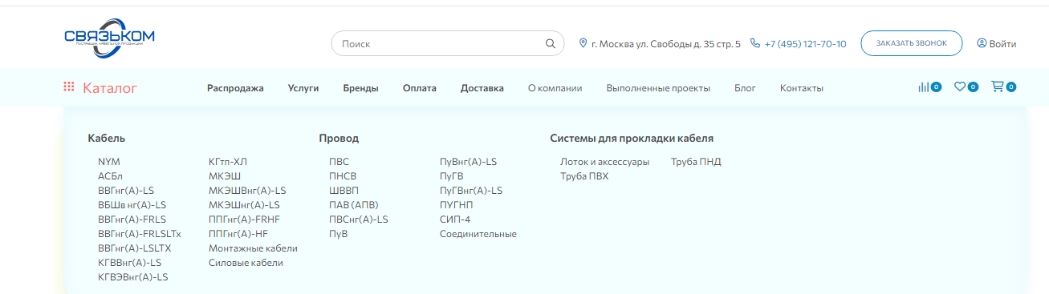Select КГВВнг(А)-LS cable
Viewport: 1049px width, 294px height.
click(129, 262)
